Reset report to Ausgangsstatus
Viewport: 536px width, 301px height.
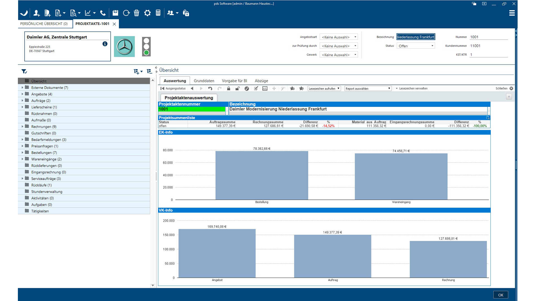click(x=173, y=88)
